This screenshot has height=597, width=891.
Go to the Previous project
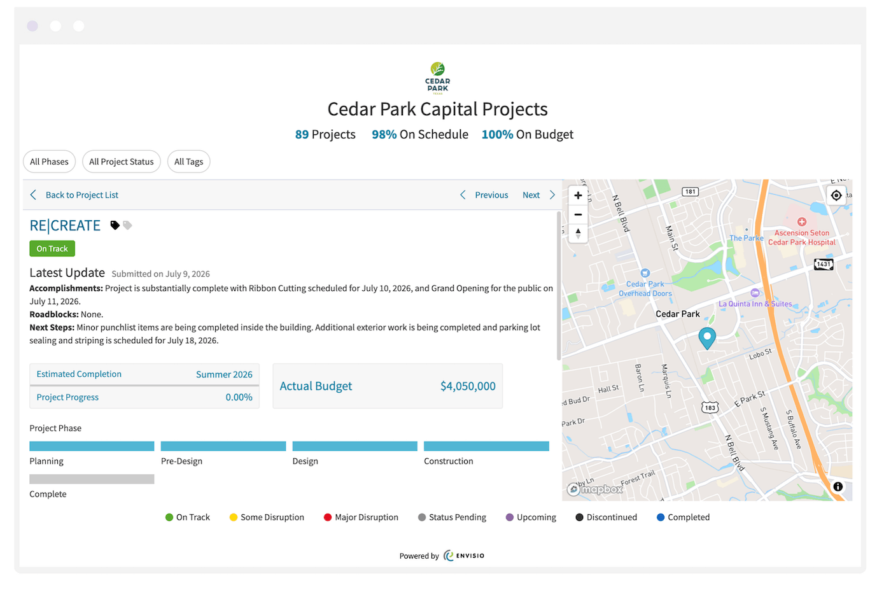491,195
